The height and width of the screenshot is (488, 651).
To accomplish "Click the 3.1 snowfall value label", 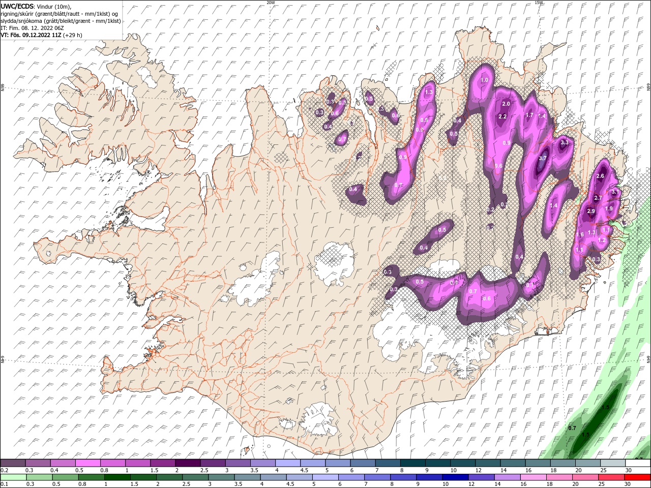I will click(x=614, y=192).
